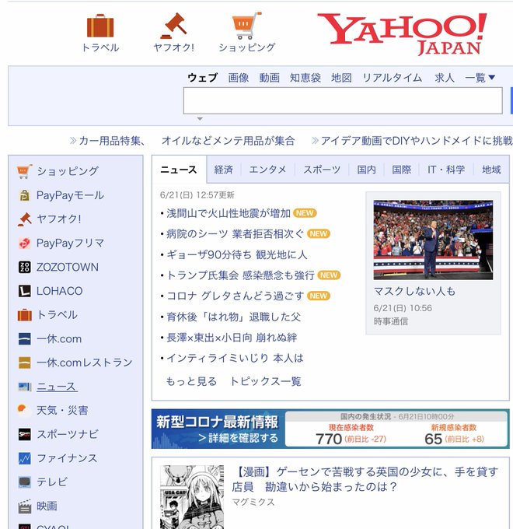Click sidebar PayPayフリマ icon
Image resolution: width=513 pixels, height=529 pixels.
pos(25,243)
